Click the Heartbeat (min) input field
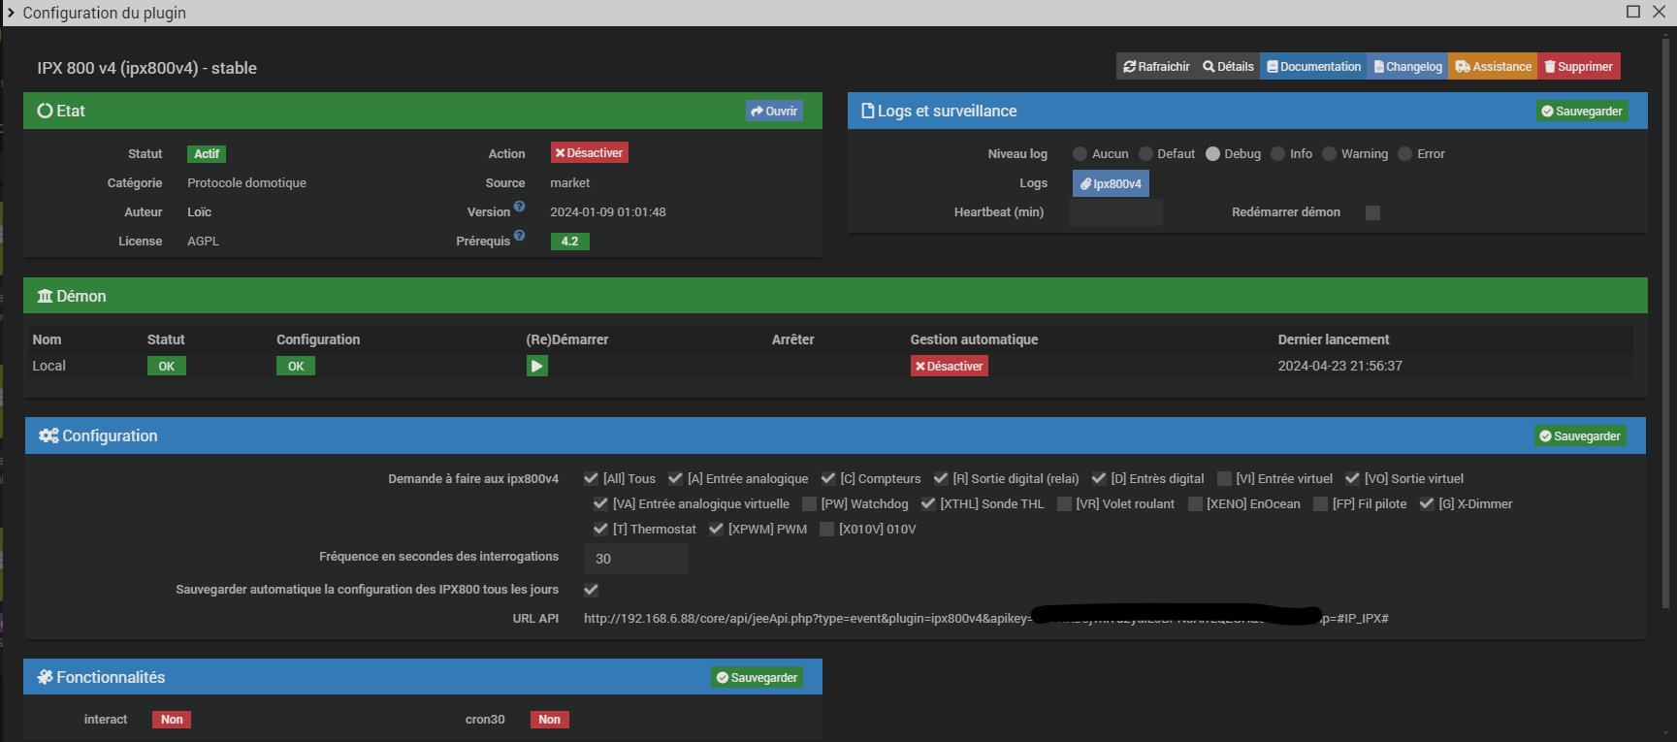This screenshot has width=1677, height=742. point(1115,212)
